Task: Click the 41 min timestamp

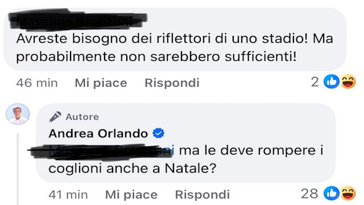Action: point(68,195)
